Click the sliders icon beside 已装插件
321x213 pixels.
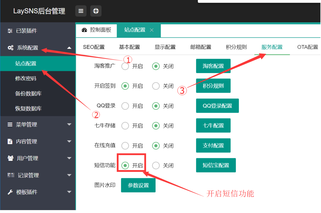coord(10,31)
